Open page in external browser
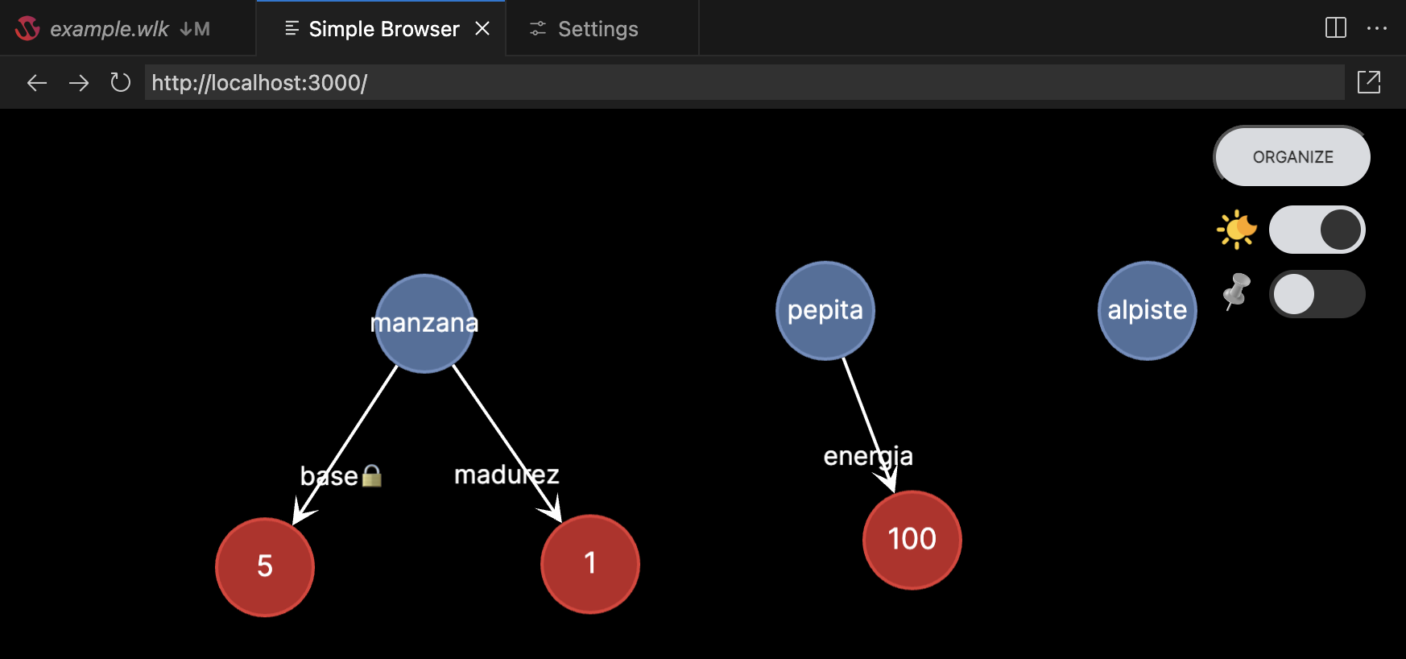The height and width of the screenshot is (659, 1406). (x=1368, y=82)
